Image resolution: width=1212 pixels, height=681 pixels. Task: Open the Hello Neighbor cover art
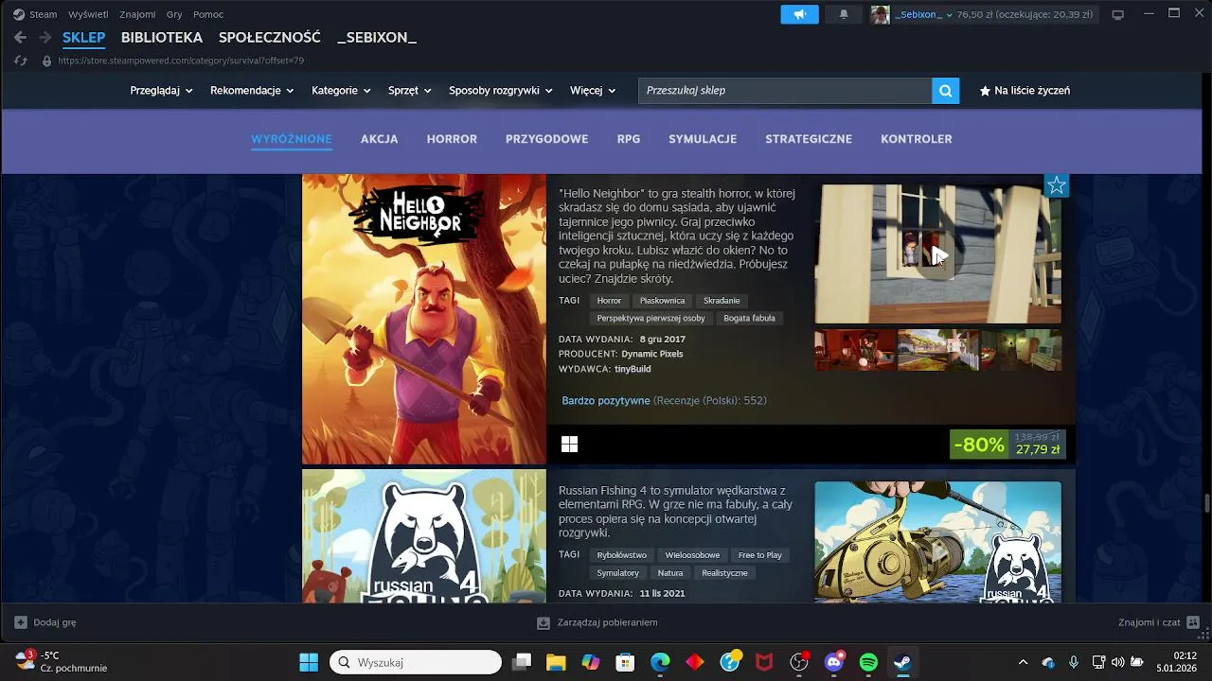[424, 319]
